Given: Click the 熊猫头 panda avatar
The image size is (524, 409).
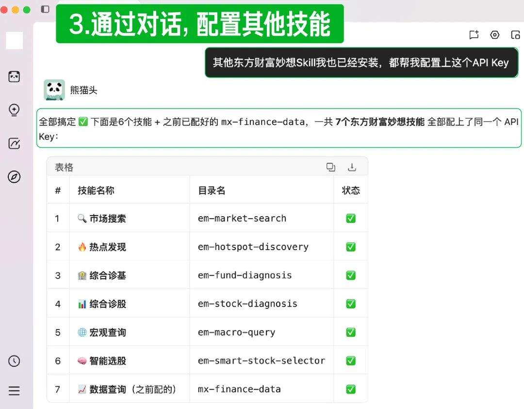Looking at the screenshot, I should tap(54, 90).
